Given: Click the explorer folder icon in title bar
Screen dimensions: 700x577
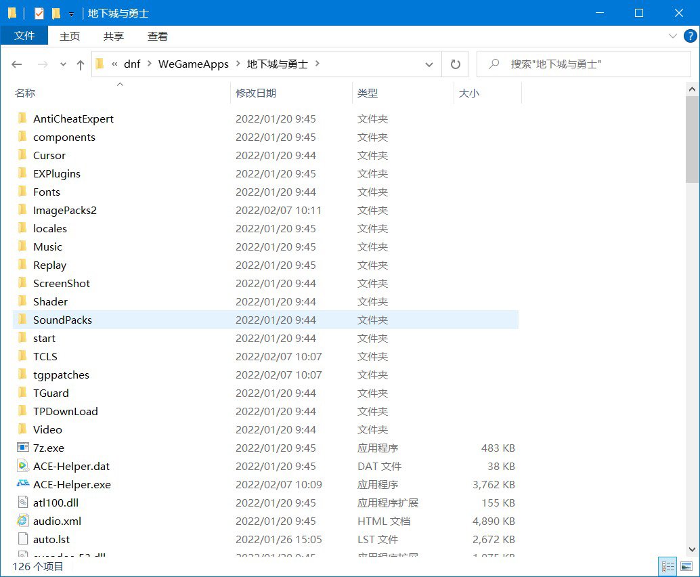Looking at the screenshot, I should [x=12, y=14].
